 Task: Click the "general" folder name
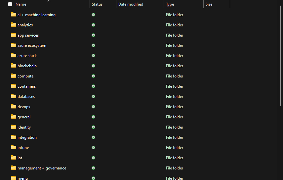(24, 117)
